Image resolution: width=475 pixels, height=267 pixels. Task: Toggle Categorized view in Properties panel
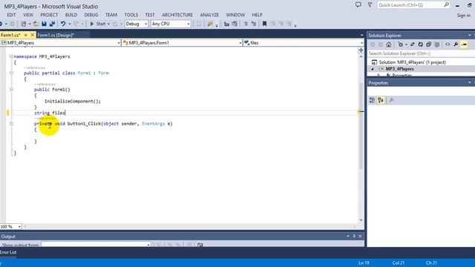click(x=373, y=100)
